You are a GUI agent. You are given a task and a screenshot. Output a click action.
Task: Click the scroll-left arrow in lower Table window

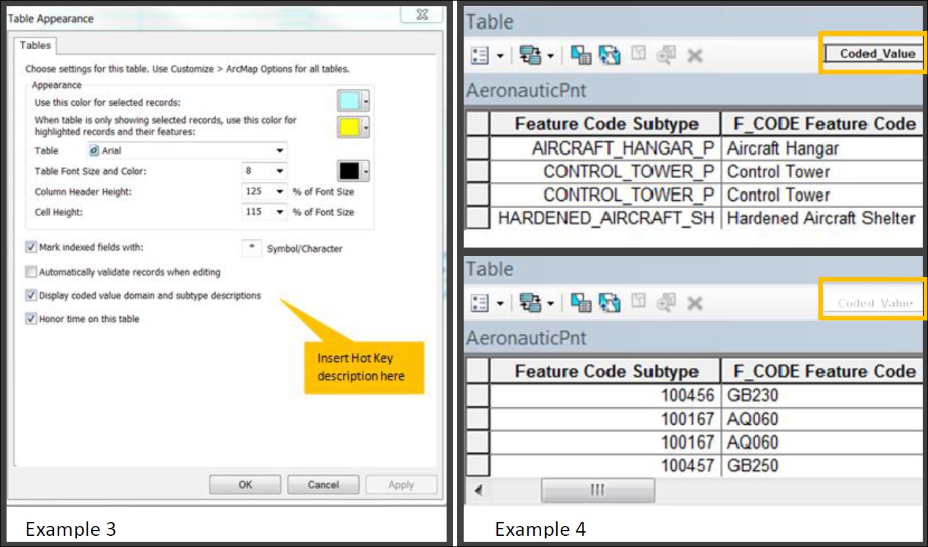(x=477, y=491)
